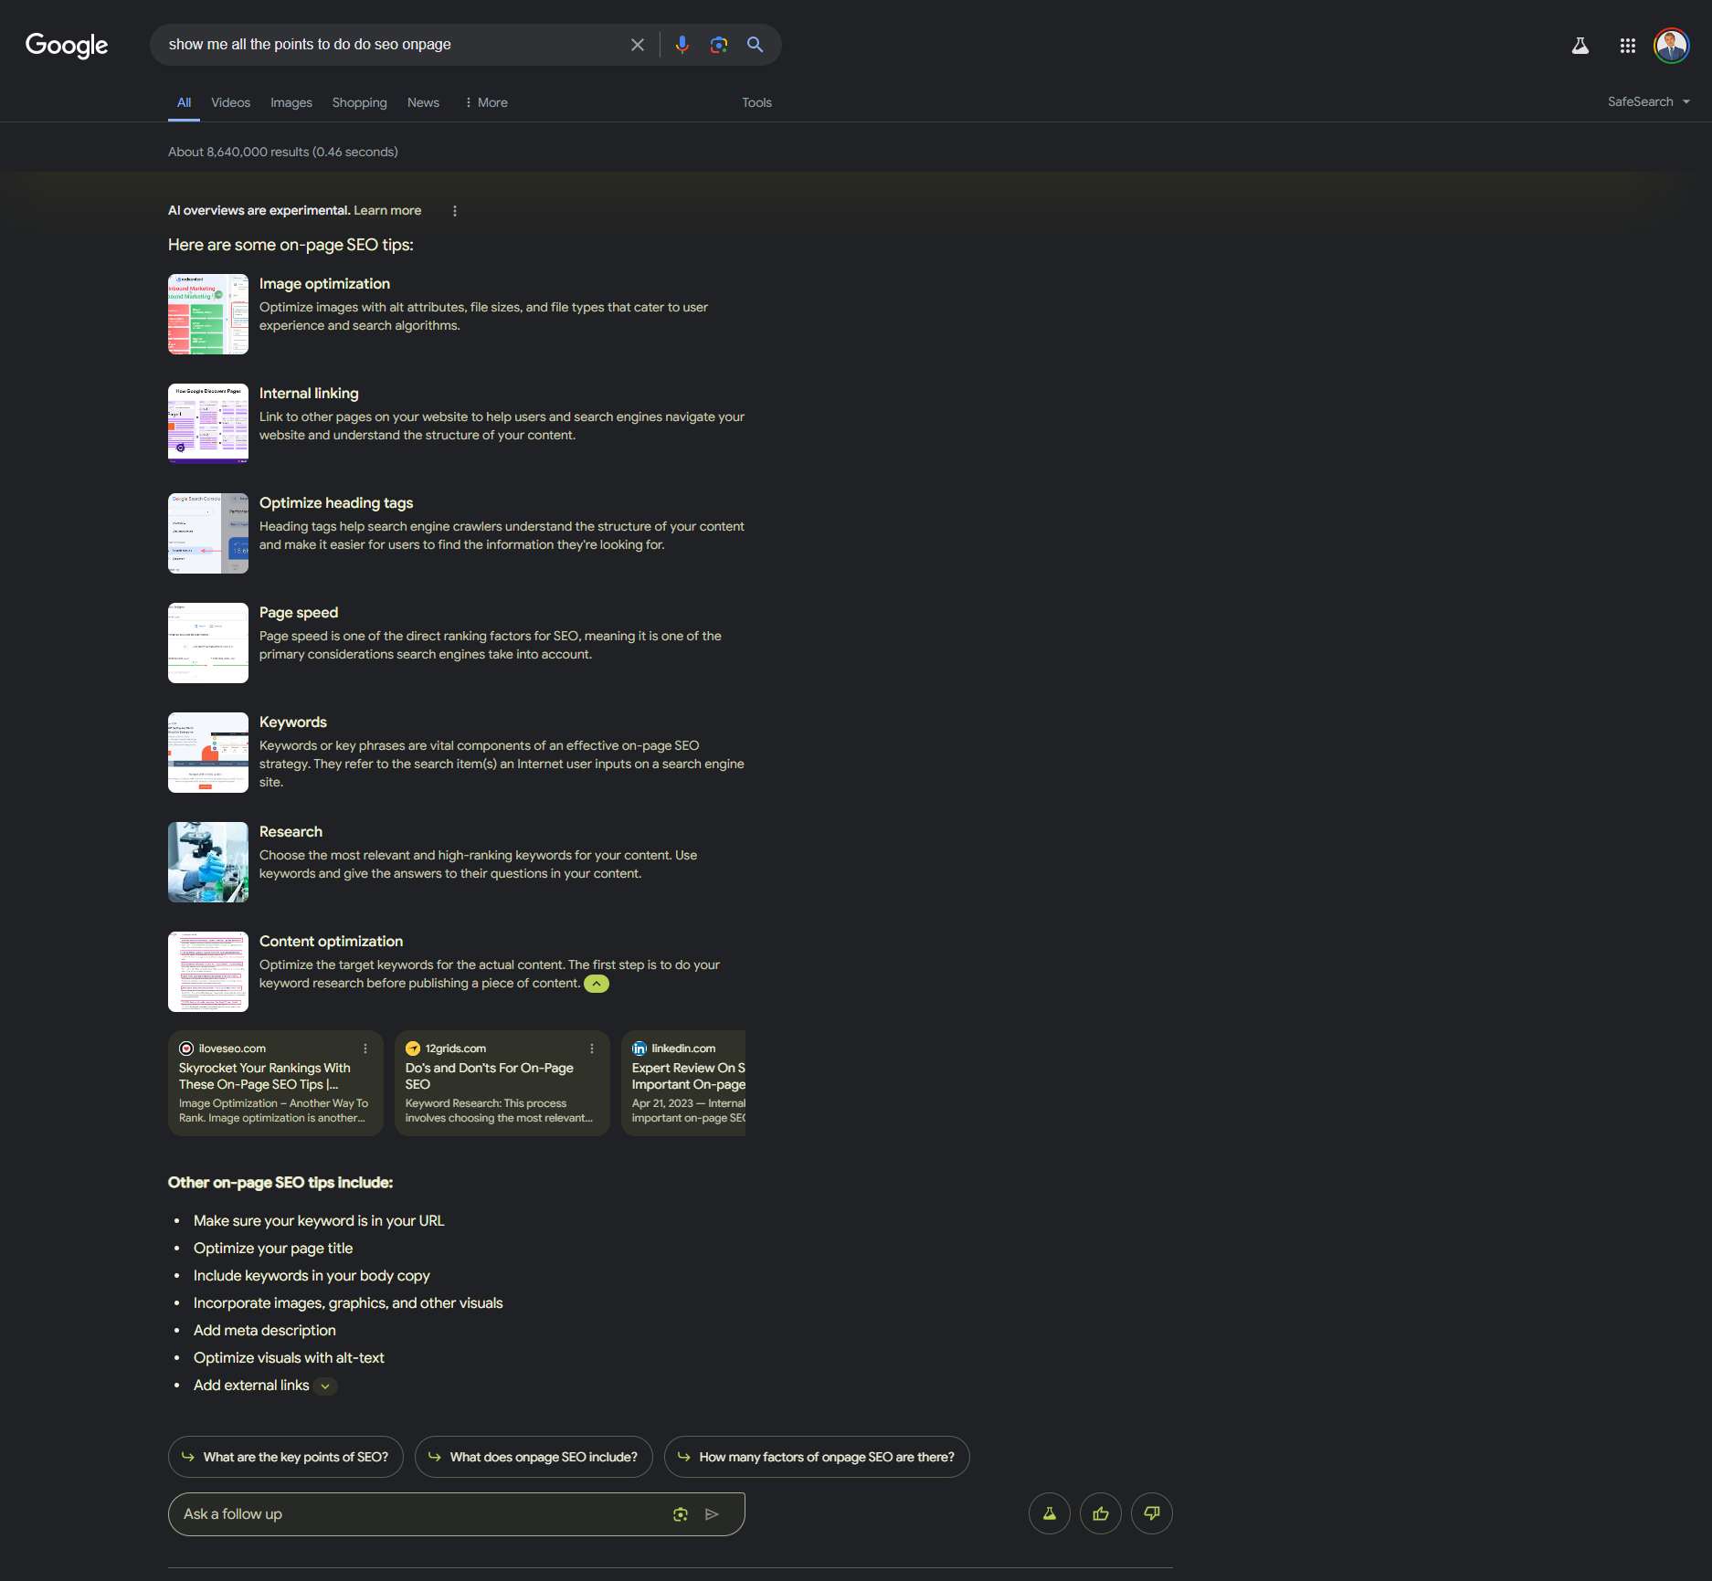This screenshot has height=1581, width=1712.
Task: Open the Tools search options
Action: point(756,102)
